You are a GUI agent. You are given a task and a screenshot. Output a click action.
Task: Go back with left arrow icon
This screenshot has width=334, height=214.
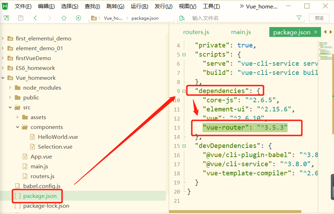point(36,18)
